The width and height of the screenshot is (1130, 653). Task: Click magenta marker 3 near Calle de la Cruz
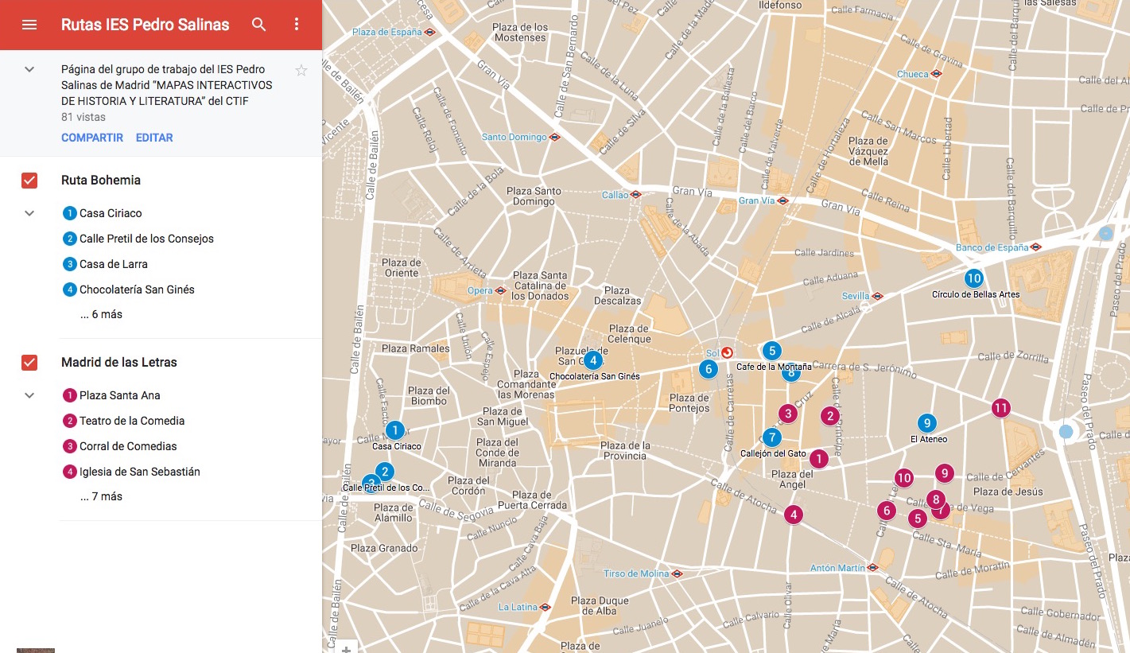[788, 413]
